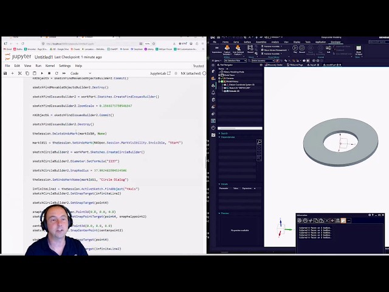Cut the selected cell with the scissors icon
The image size is (389, 292).
tap(20, 73)
